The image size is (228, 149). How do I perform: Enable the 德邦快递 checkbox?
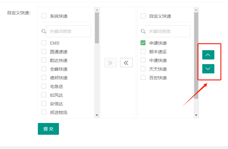pos(44,78)
